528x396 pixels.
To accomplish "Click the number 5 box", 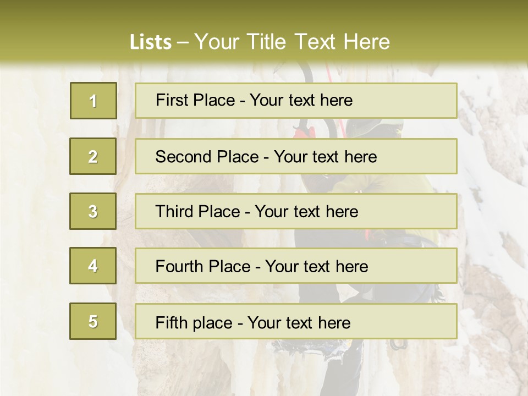I will tap(93, 322).
